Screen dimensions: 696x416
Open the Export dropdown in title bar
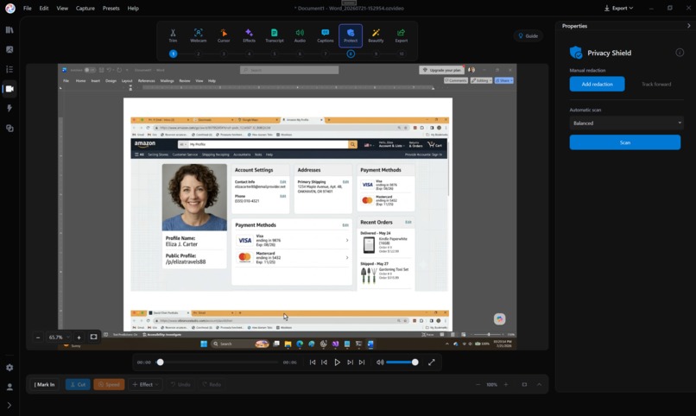coord(619,8)
